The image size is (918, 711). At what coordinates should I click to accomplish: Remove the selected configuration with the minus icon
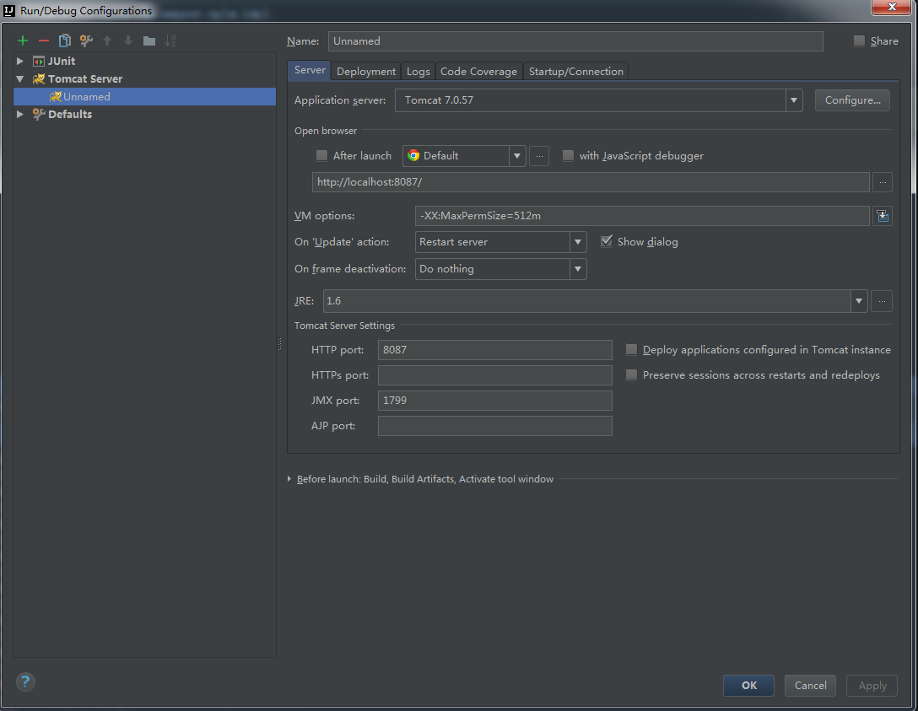click(x=43, y=40)
